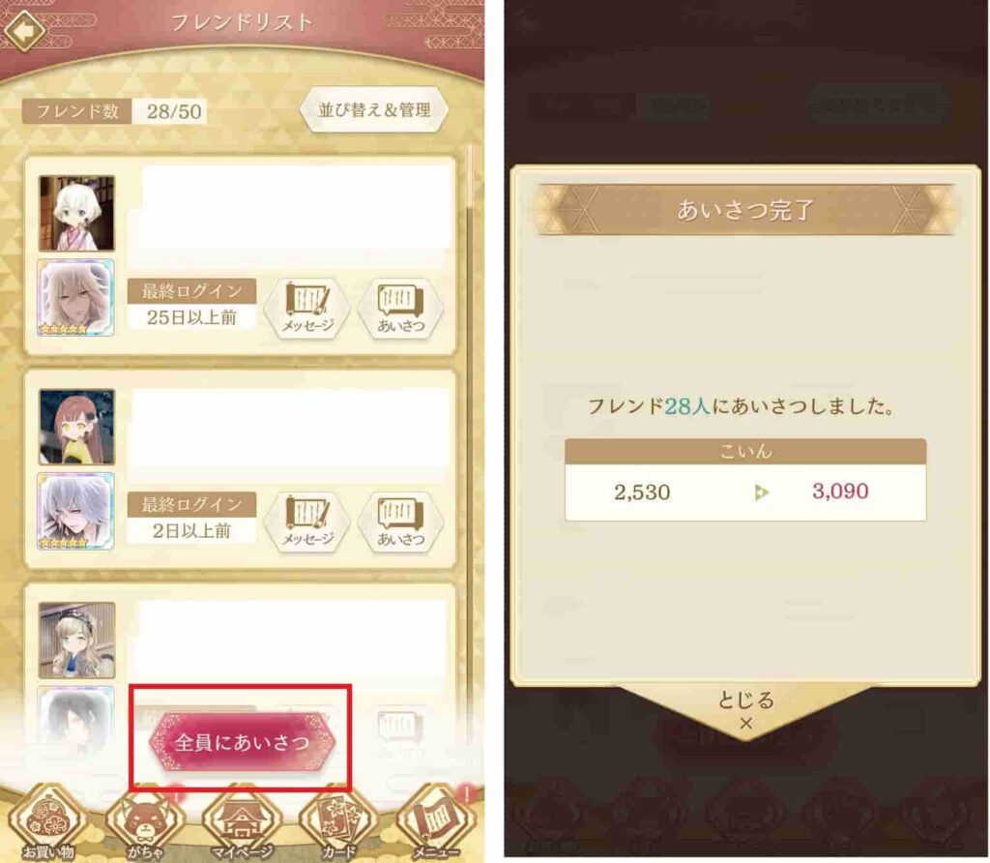
Task: View first friend's white-haired avatar
Action: [77, 214]
